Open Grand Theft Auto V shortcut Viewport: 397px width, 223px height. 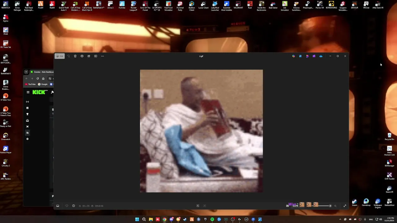click(x=64, y=6)
